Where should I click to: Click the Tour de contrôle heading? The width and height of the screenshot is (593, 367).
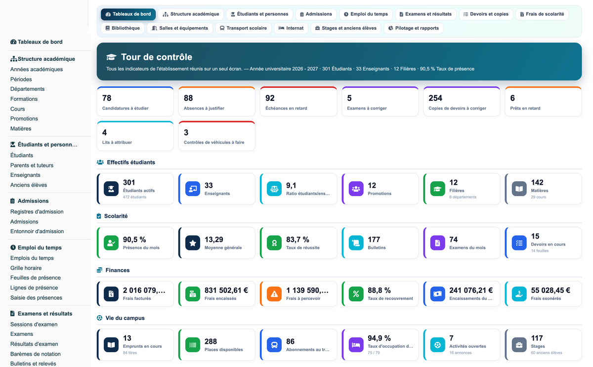tap(156, 57)
